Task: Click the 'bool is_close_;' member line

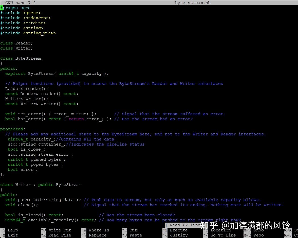Action: tap(27, 149)
